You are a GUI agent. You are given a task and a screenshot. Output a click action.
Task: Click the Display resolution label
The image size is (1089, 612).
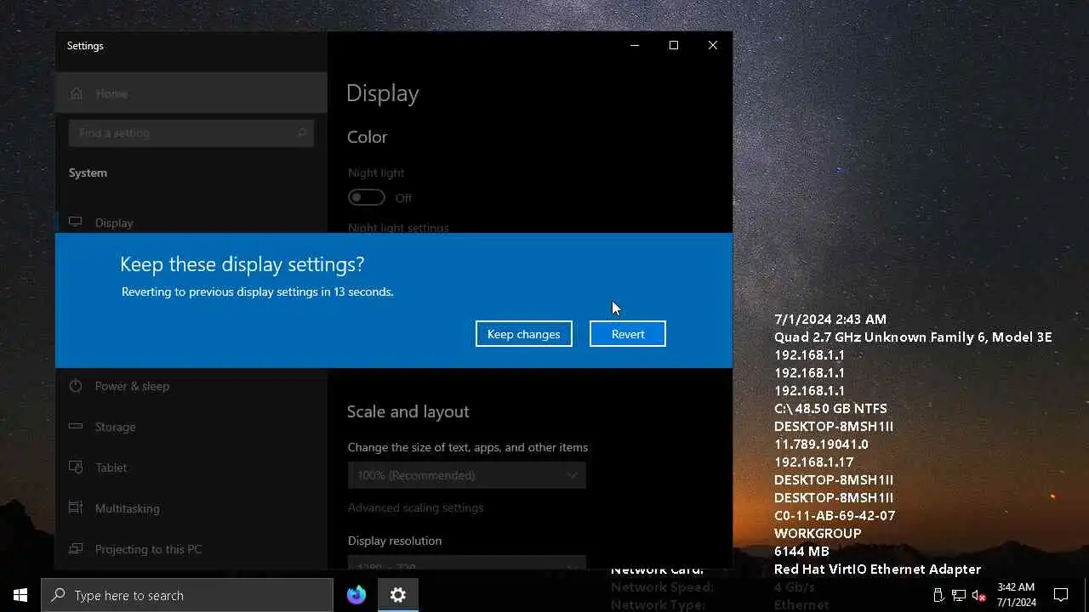coord(395,541)
